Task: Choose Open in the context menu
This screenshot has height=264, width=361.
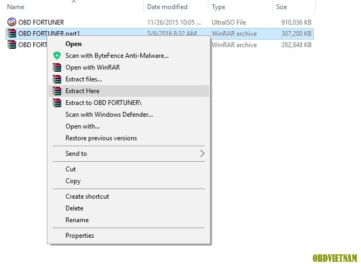Action: [74, 44]
